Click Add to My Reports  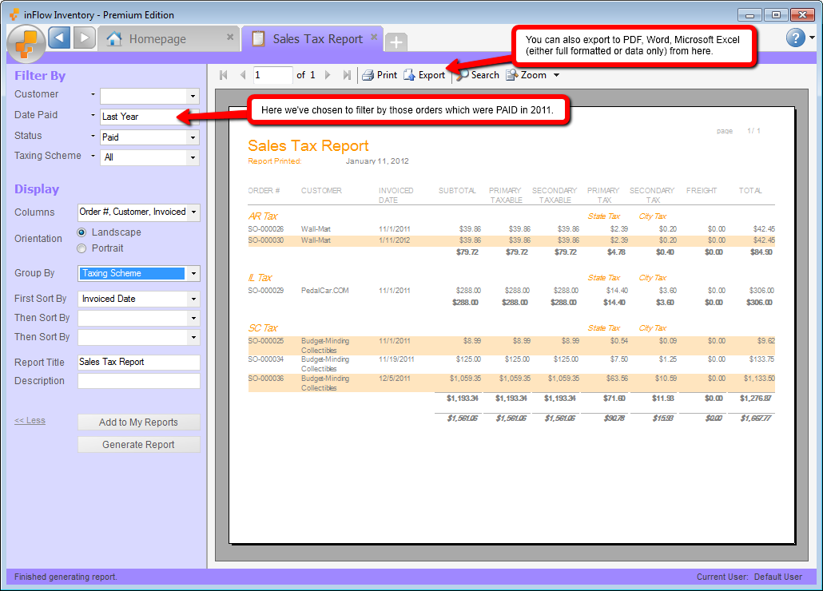pyautogui.click(x=138, y=422)
